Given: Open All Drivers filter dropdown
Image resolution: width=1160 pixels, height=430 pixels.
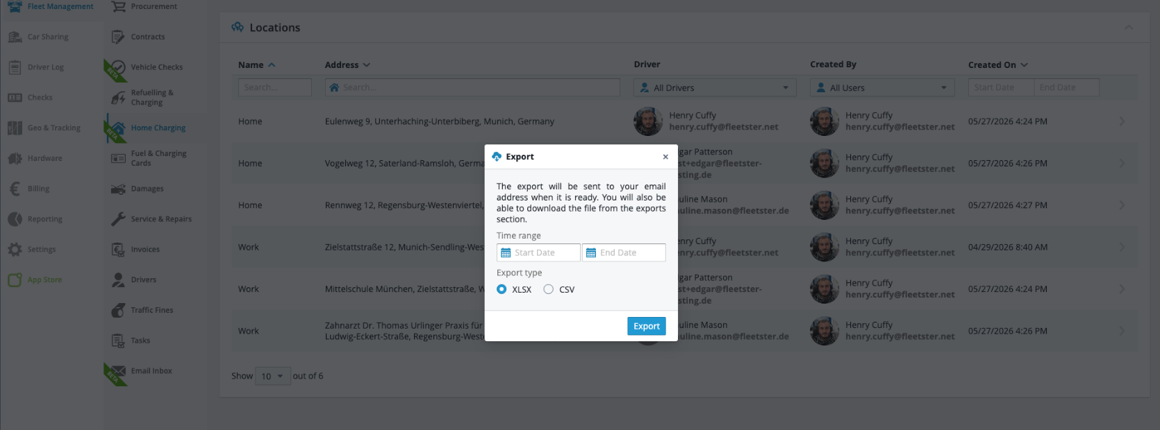Looking at the screenshot, I should (715, 87).
